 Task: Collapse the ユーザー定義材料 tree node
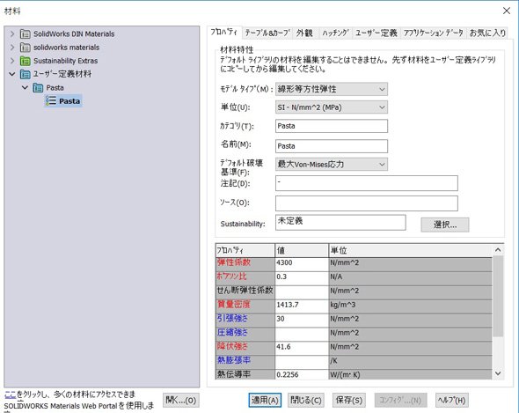tap(12, 74)
